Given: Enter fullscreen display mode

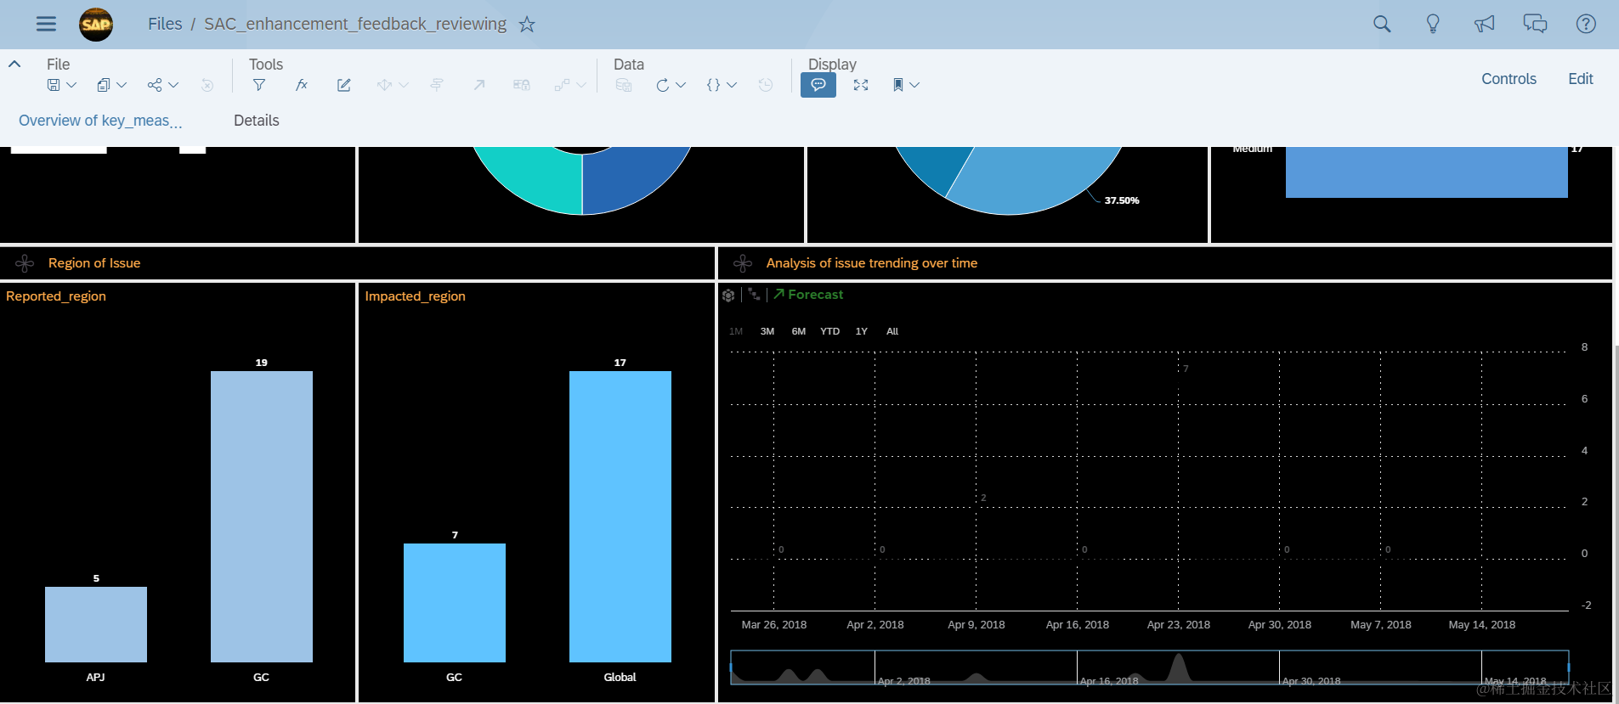Looking at the screenshot, I should 861,85.
